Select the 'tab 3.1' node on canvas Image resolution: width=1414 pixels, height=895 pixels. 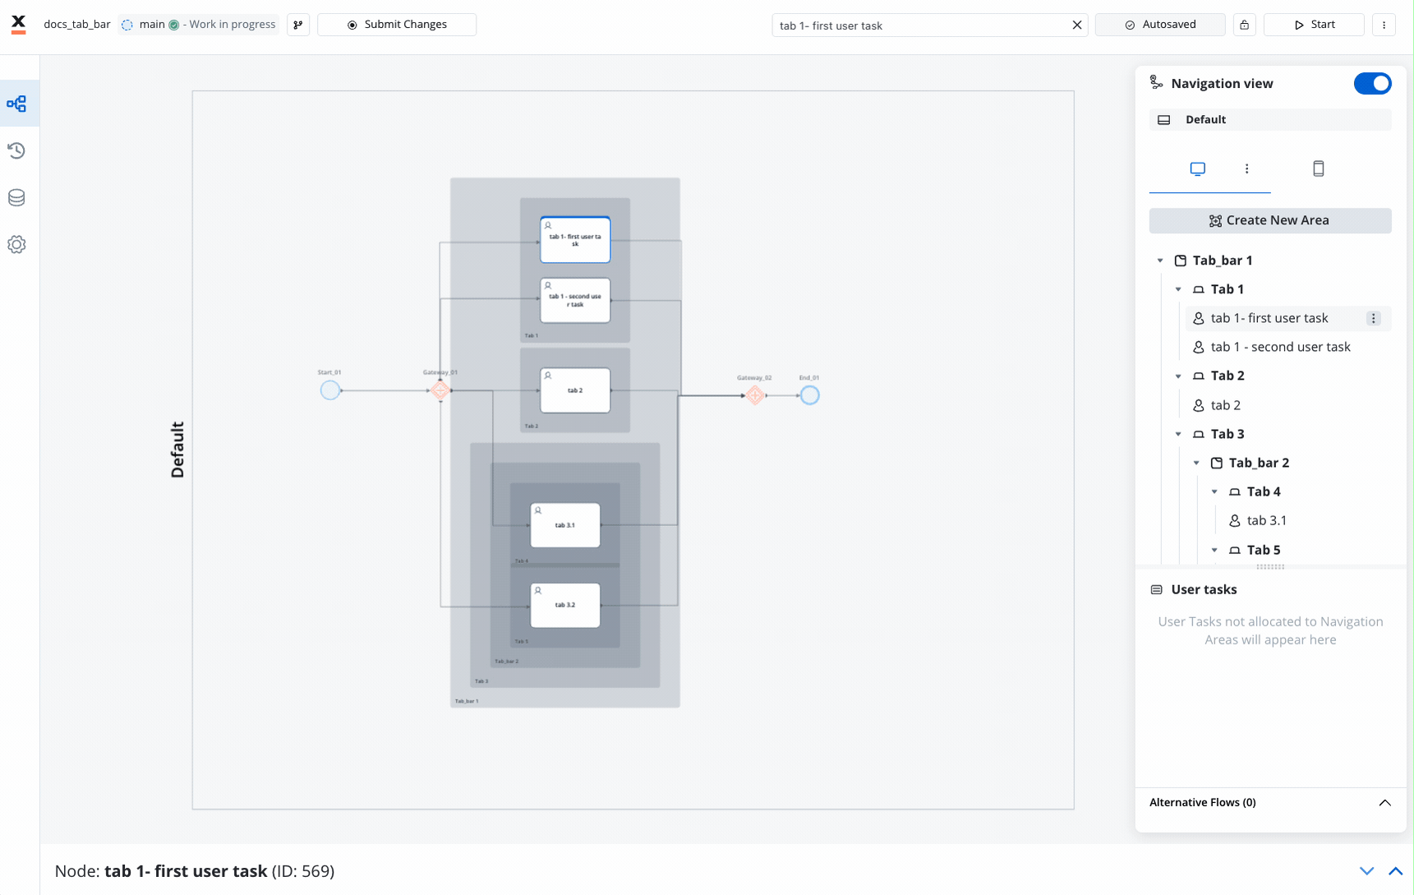(565, 525)
